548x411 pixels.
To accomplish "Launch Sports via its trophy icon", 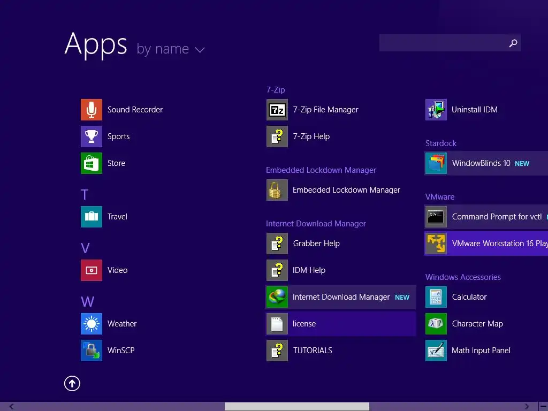I will (x=91, y=136).
